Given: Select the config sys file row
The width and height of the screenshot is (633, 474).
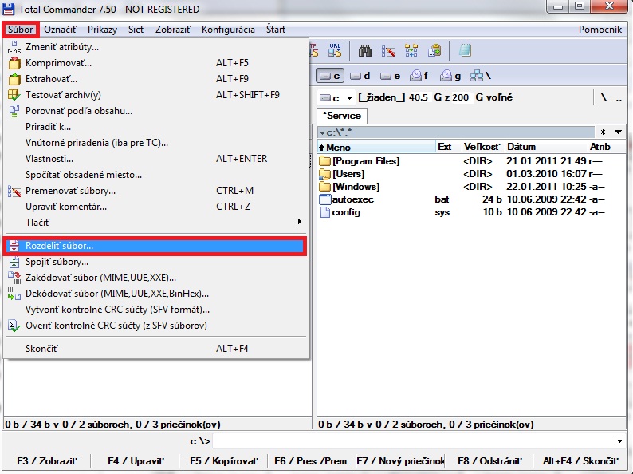Looking at the screenshot, I should click(471, 212).
